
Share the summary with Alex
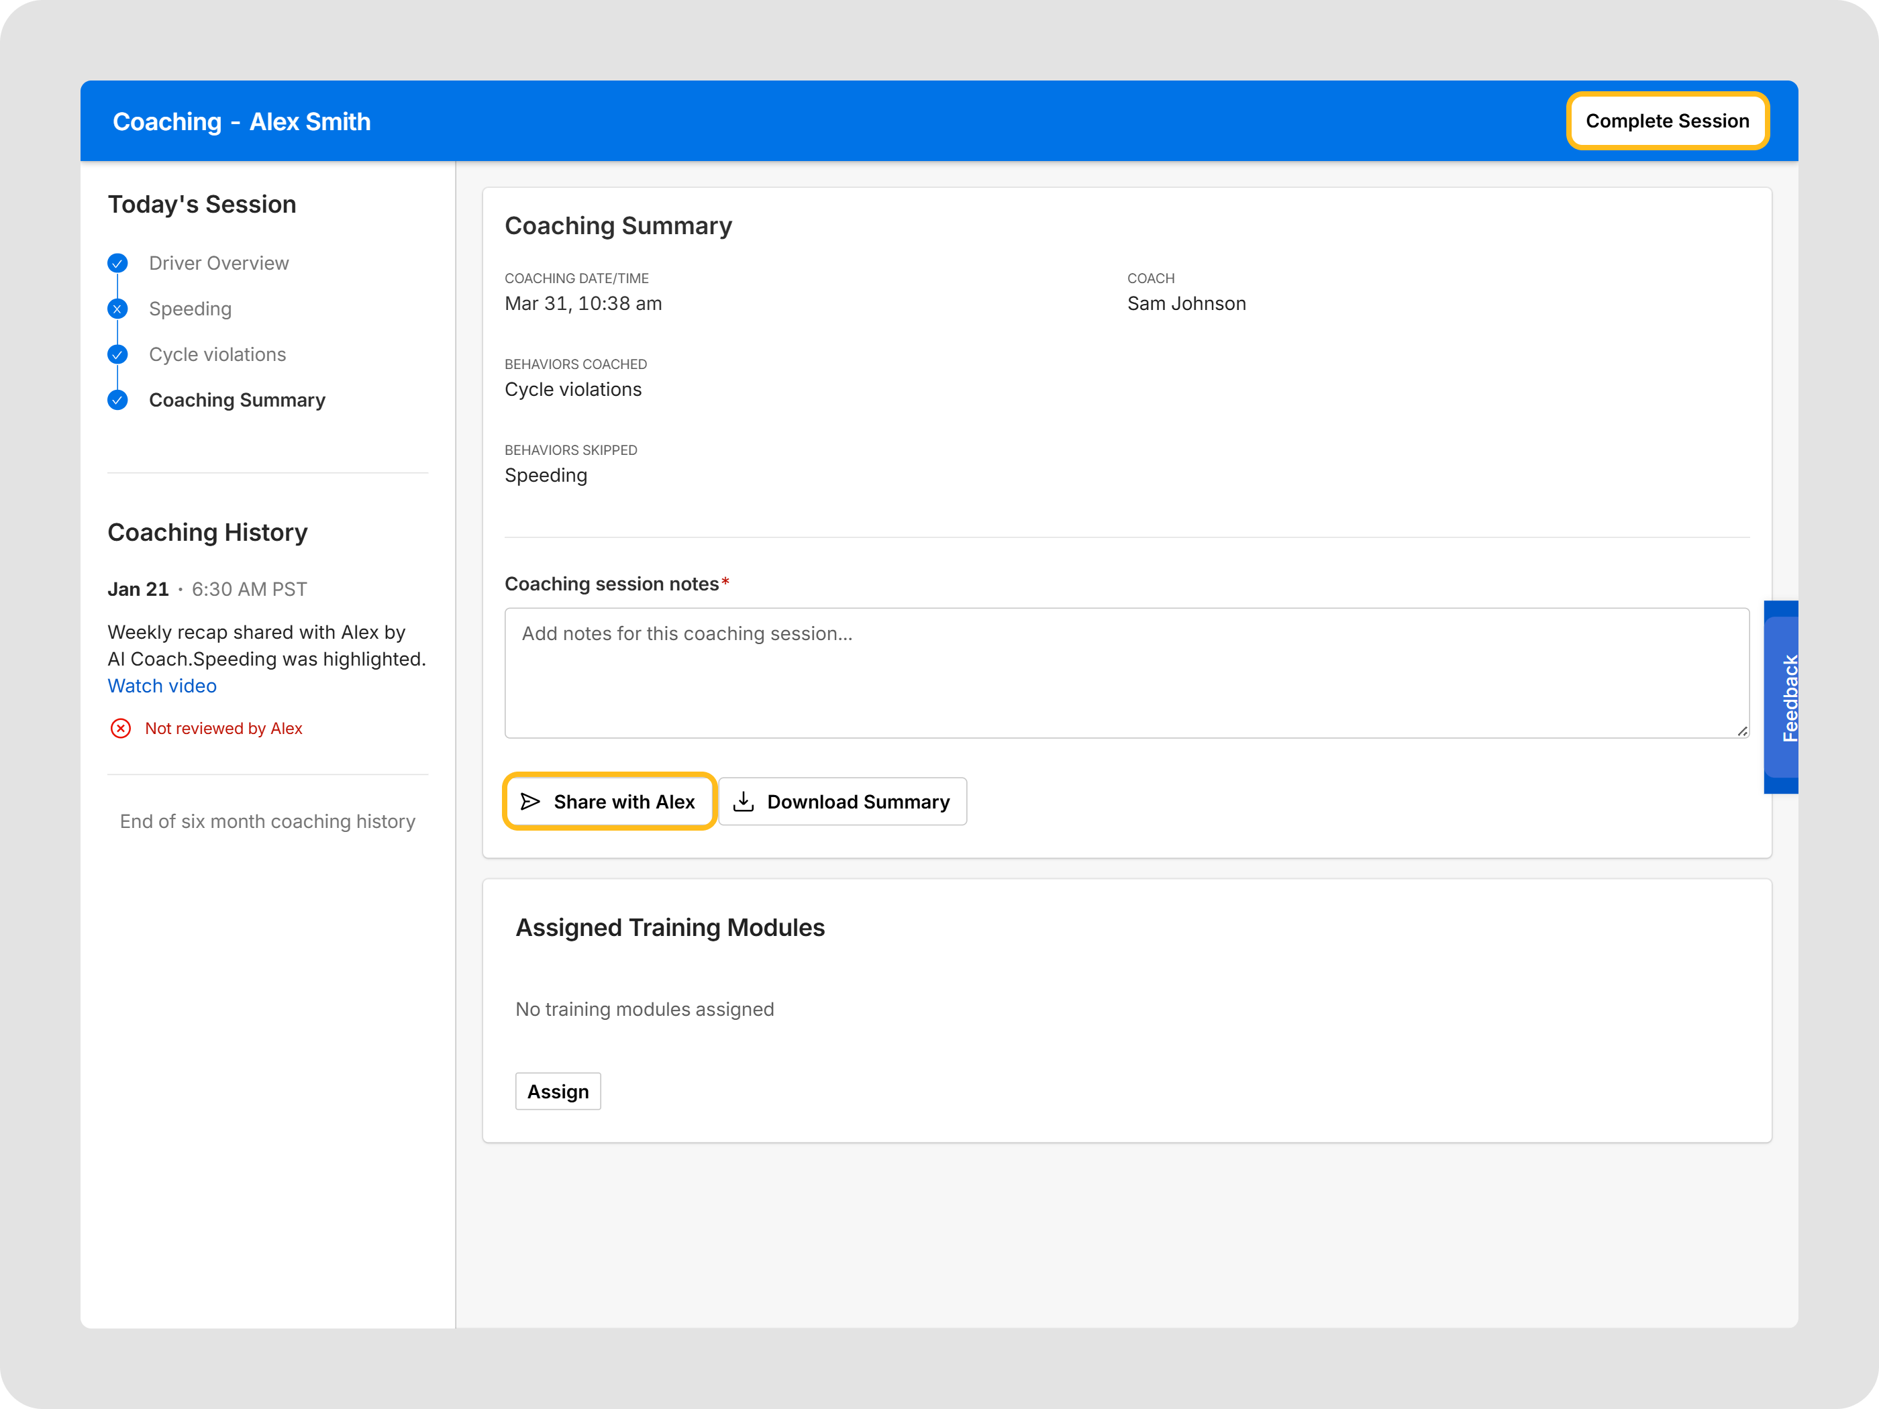click(x=609, y=802)
